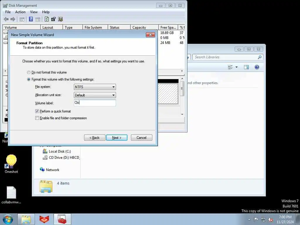Click the File System column header
Image resolution: width=300 pixels, height=225 pixels.
(95, 27)
